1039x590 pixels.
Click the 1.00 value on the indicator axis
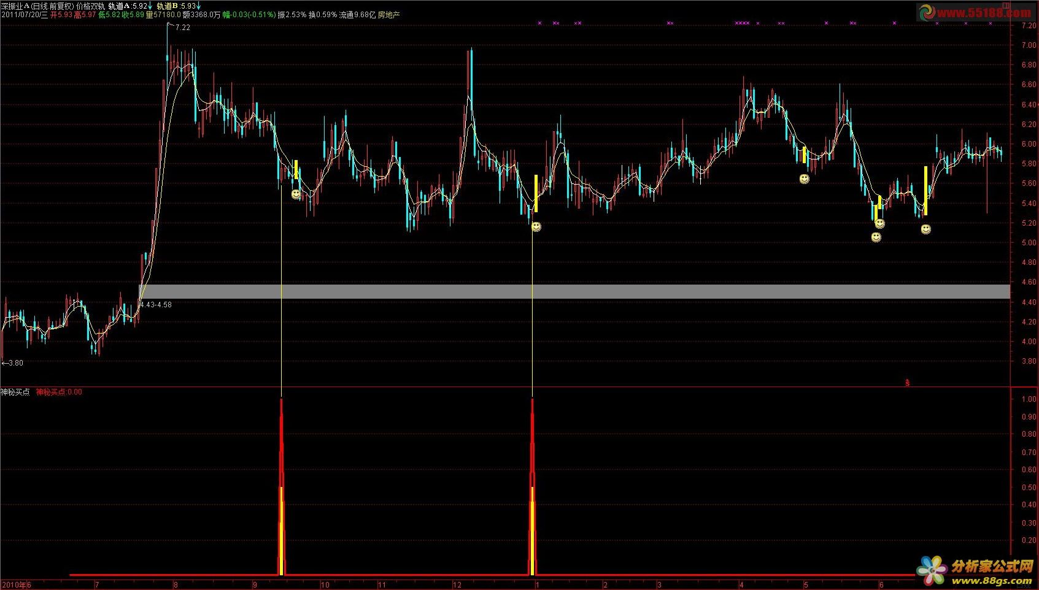coord(1029,399)
